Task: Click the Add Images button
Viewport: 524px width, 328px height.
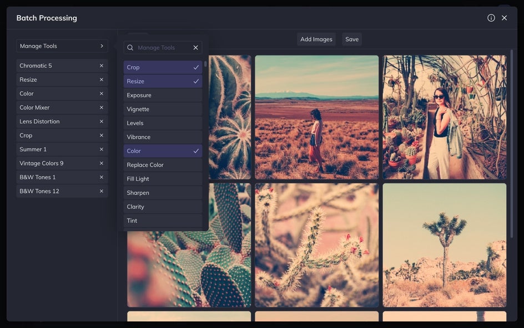Action: [x=316, y=39]
